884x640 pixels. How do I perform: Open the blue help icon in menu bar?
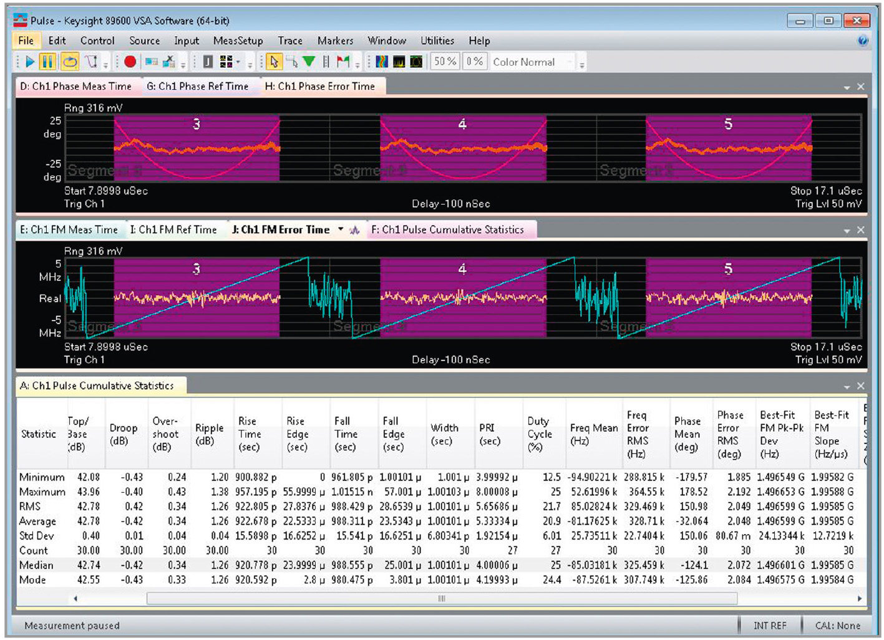click(863, 41)
